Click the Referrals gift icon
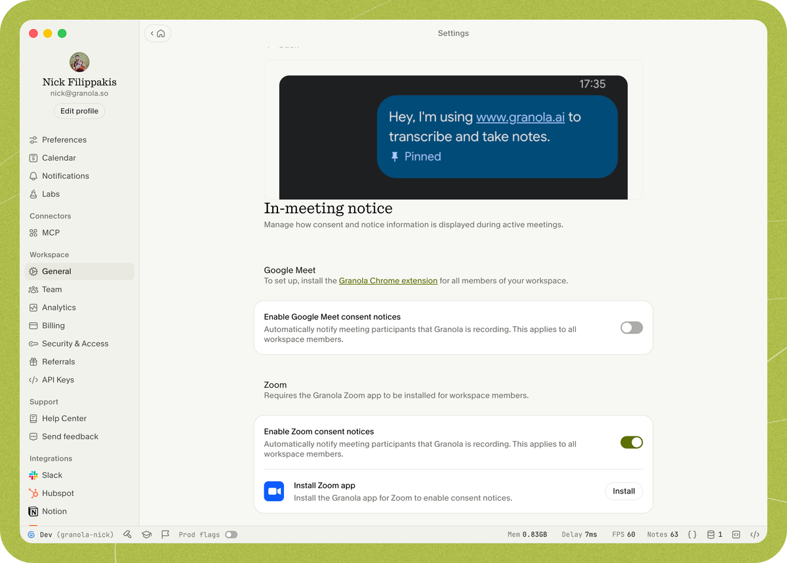This screenshot has width=787, height=563. click(33, 362)
